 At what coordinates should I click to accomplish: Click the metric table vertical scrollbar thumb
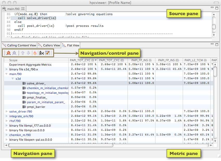pos(215,72)
